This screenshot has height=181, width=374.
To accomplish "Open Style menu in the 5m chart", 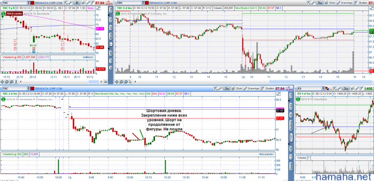I will click(x=330, y=3).
